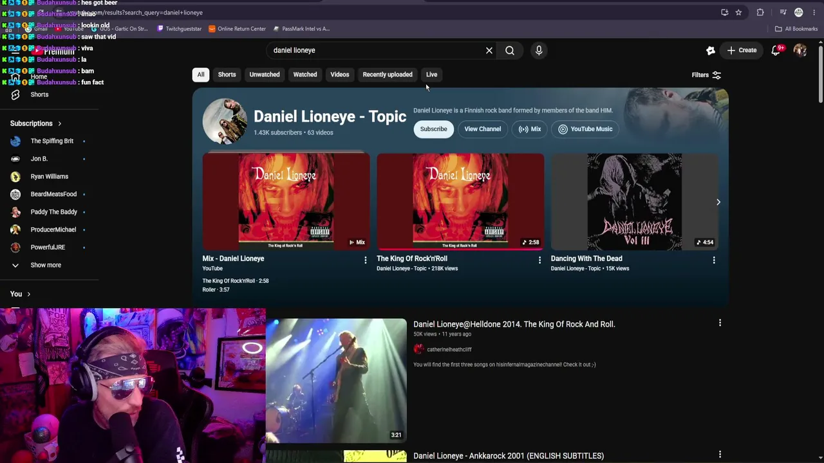Open the Dancing With The Dead title
Image resolution: width=824 pixels, height=463 pixels.
tap(586, 259)
